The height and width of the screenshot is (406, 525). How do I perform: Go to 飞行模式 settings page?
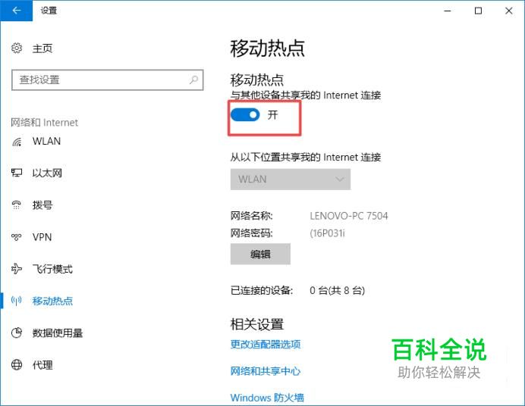pyautogui.click(x=52, y=269)
